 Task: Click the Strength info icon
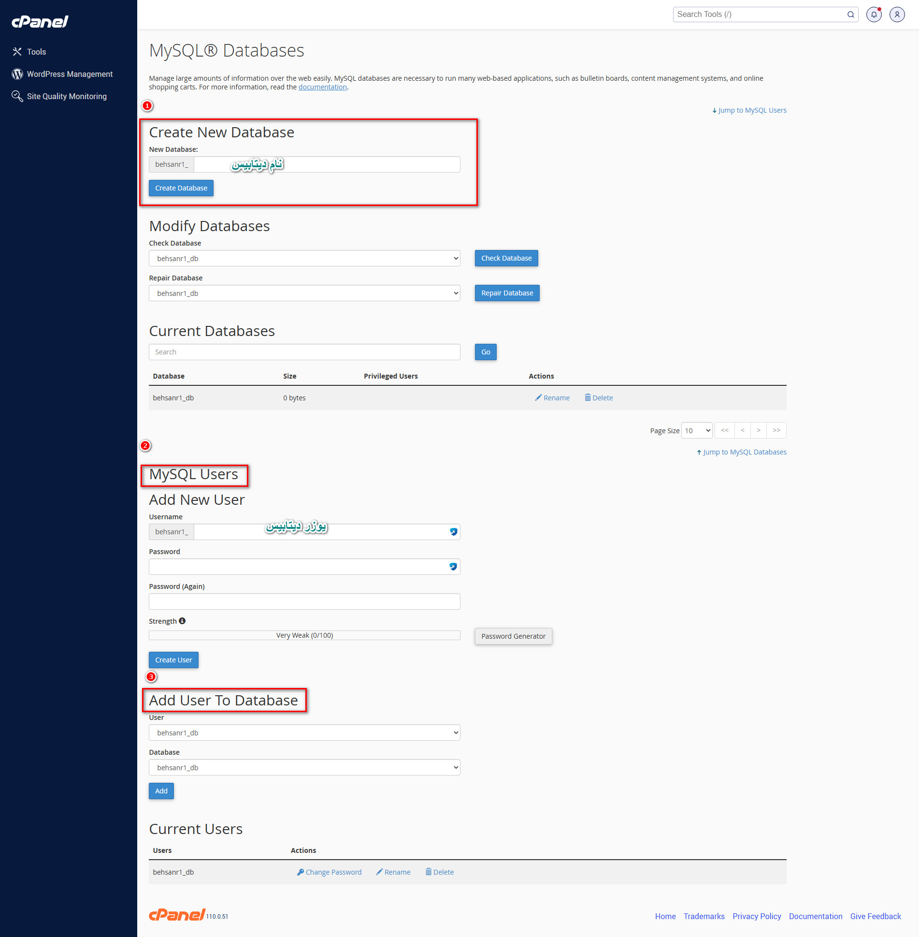(182, 620)
